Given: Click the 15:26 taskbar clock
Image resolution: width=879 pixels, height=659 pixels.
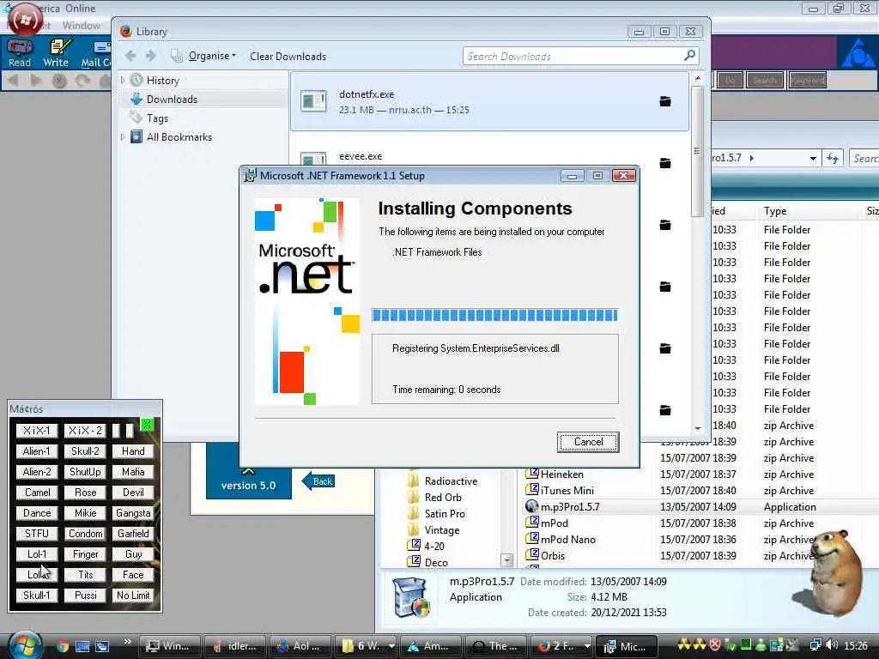Looking at the screenshot, I should tap(856, 645).
